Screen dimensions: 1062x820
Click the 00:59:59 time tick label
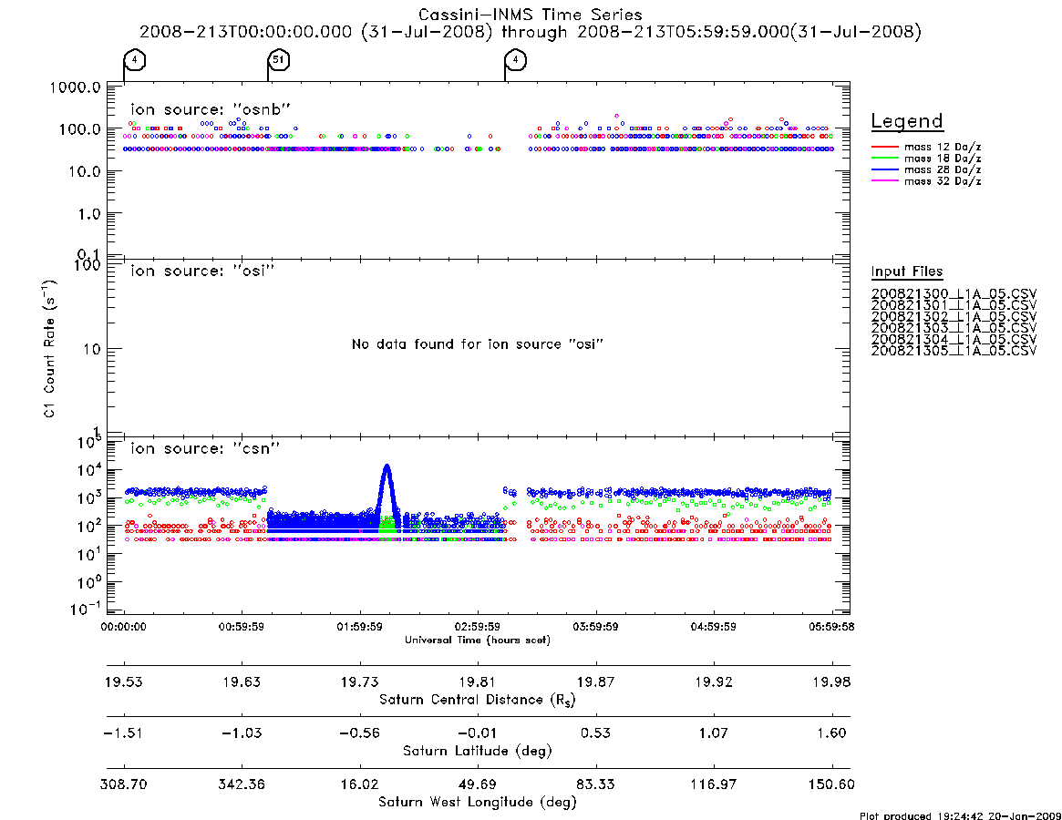pyautogui.click(x=242, y=627)
